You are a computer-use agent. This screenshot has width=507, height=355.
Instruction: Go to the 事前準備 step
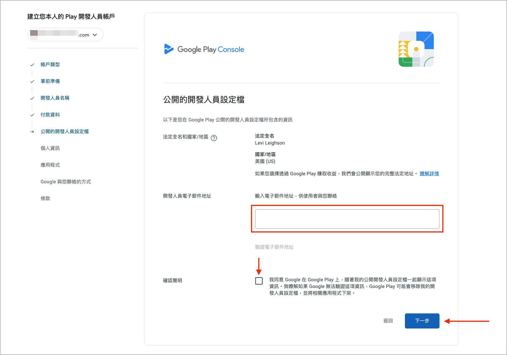pyautogui.click(x=50, y=81)
